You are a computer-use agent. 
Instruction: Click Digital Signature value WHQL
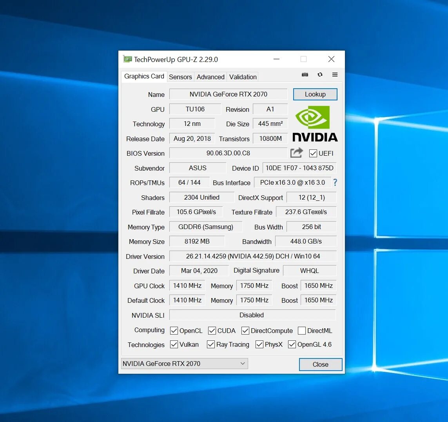pyautogui.click(x=309, y=271)
